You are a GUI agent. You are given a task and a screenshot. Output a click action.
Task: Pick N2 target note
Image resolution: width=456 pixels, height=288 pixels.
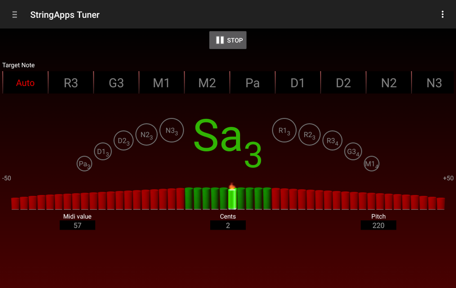(389, 83)
